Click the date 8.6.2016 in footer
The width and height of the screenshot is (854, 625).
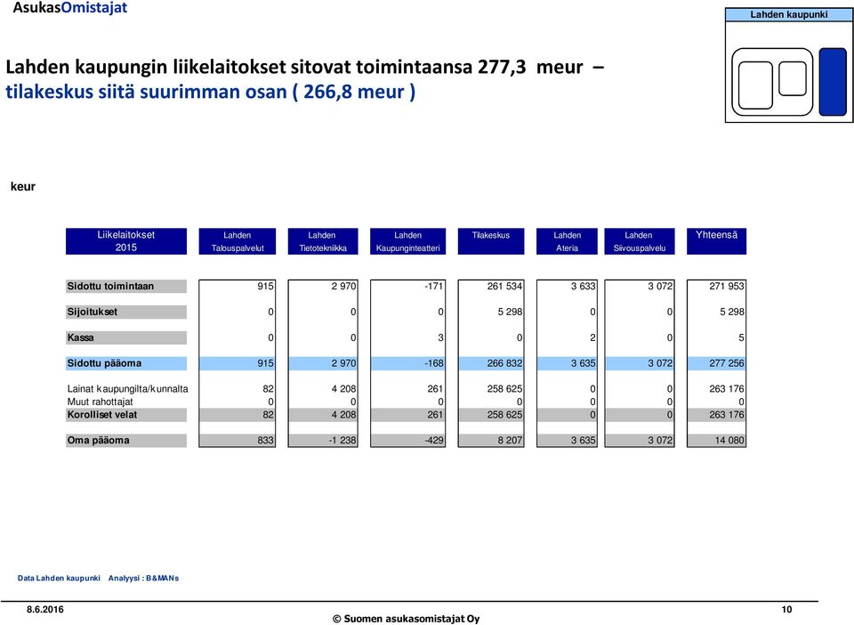[45, 610]
